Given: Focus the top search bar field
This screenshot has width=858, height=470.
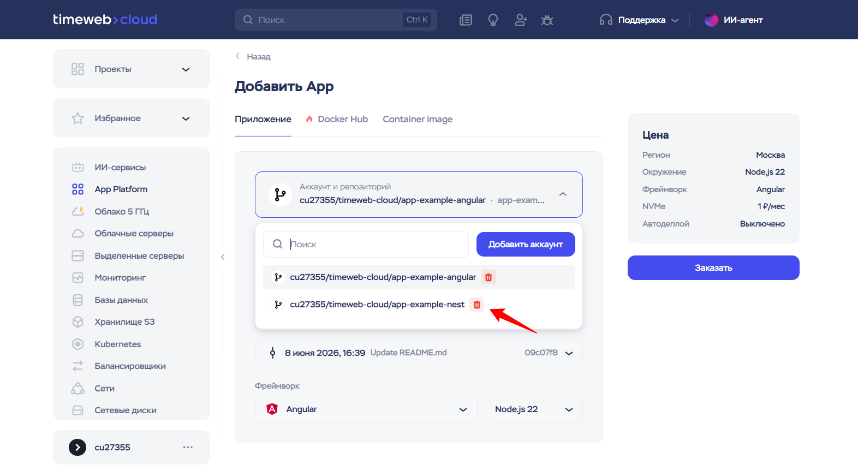Looking at the screenshot, I should click(x=336, y=20).
